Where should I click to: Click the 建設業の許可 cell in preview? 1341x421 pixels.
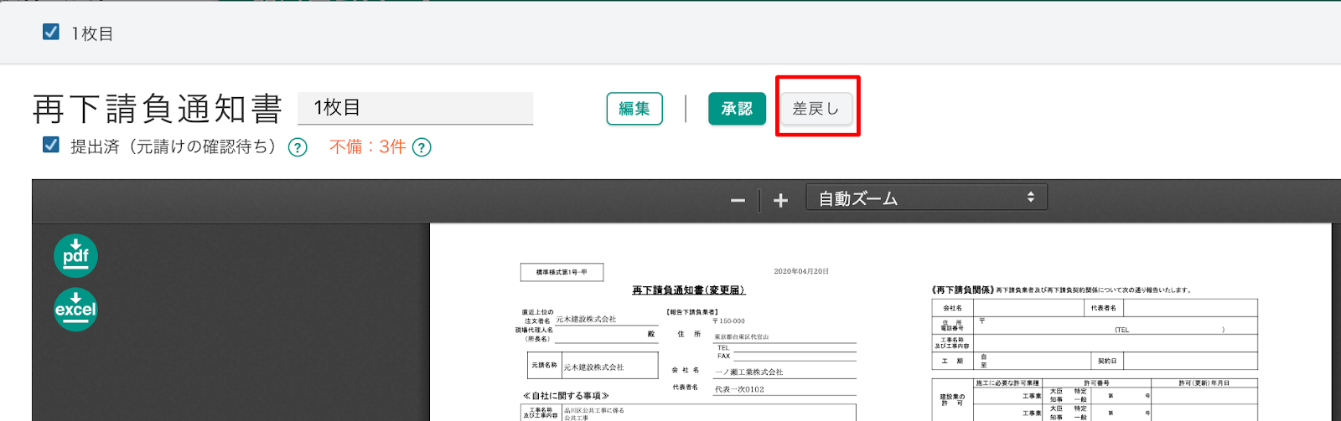coord(952,400)
